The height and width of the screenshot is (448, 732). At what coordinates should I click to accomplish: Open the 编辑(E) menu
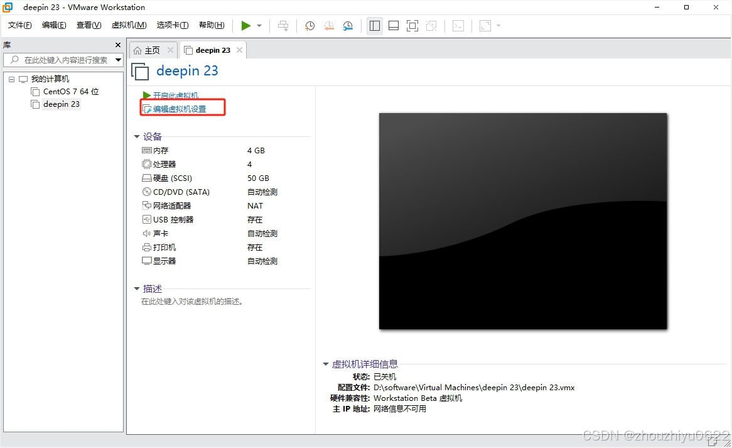coord(54,25)
